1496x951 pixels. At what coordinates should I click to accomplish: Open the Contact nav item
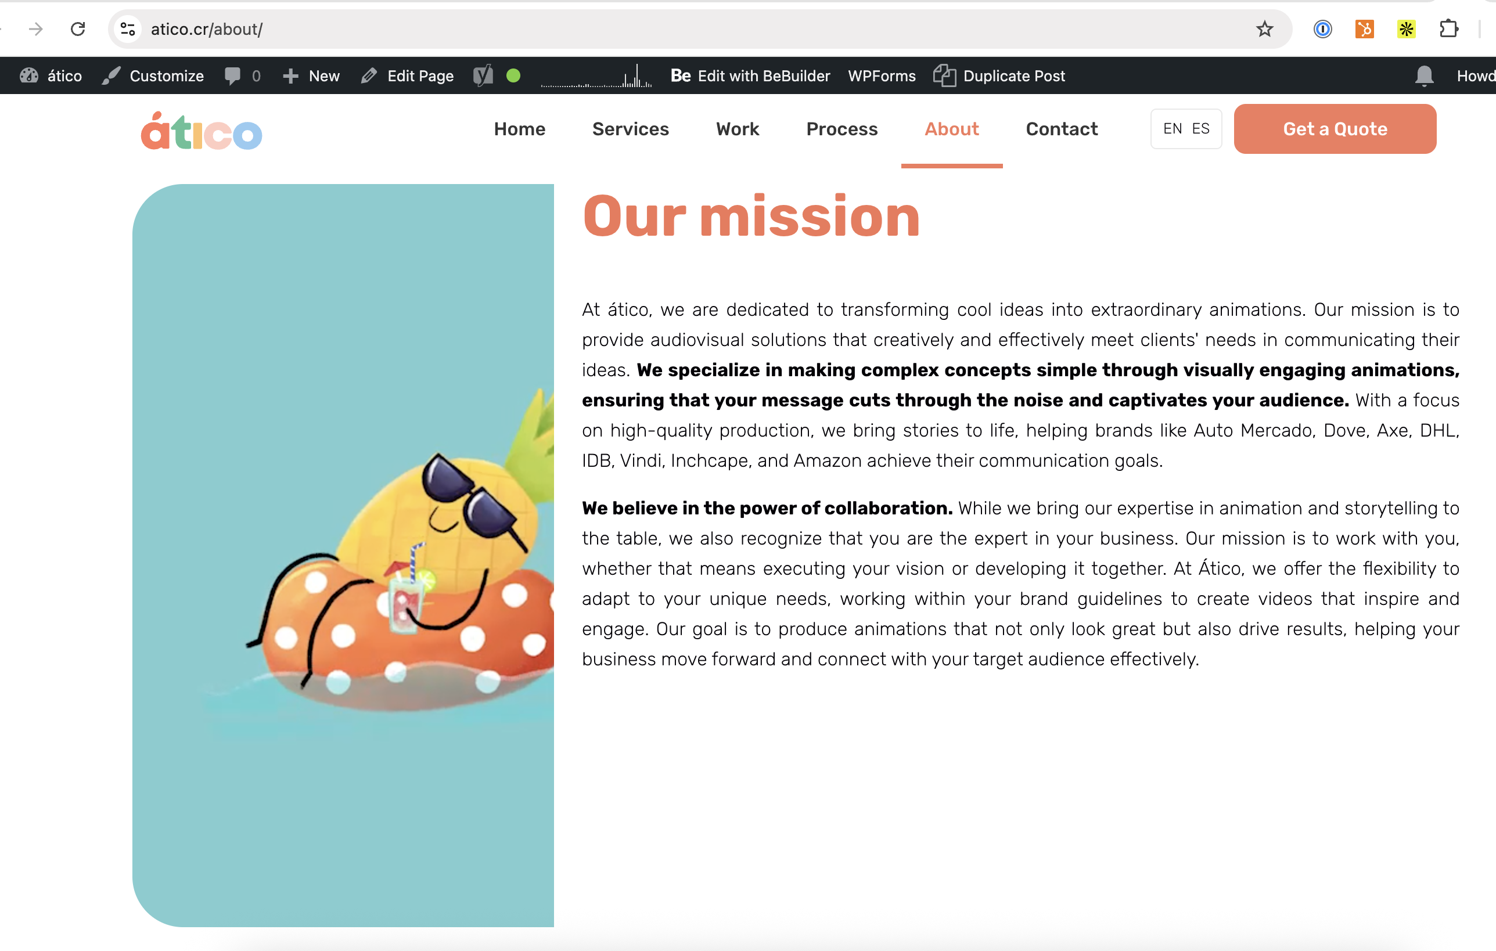pyautogui.click(x=1061, y=128)
